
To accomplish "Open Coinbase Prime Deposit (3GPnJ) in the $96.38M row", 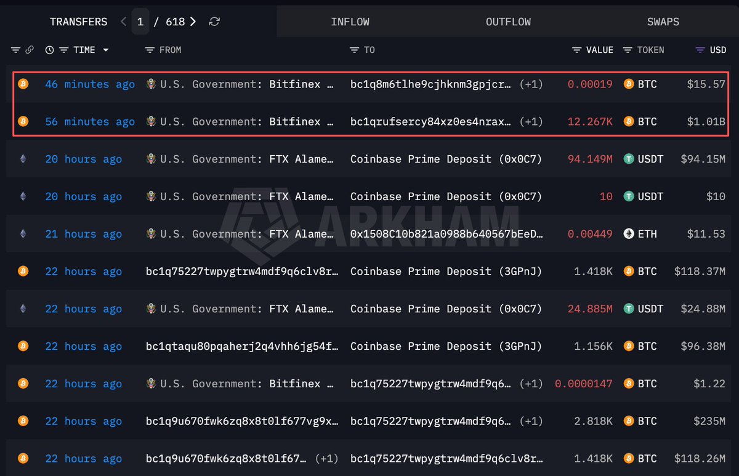I will (x=446, y=346).
